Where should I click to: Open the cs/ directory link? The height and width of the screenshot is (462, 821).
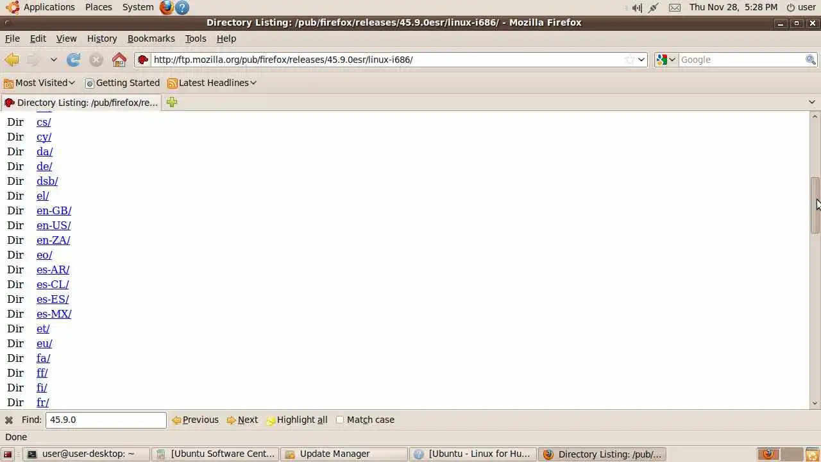44,122
